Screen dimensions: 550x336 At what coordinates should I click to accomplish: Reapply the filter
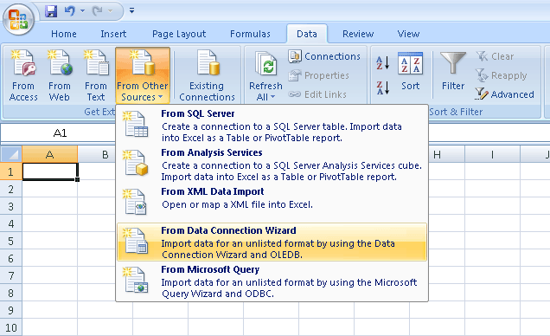tap(502, 75)
